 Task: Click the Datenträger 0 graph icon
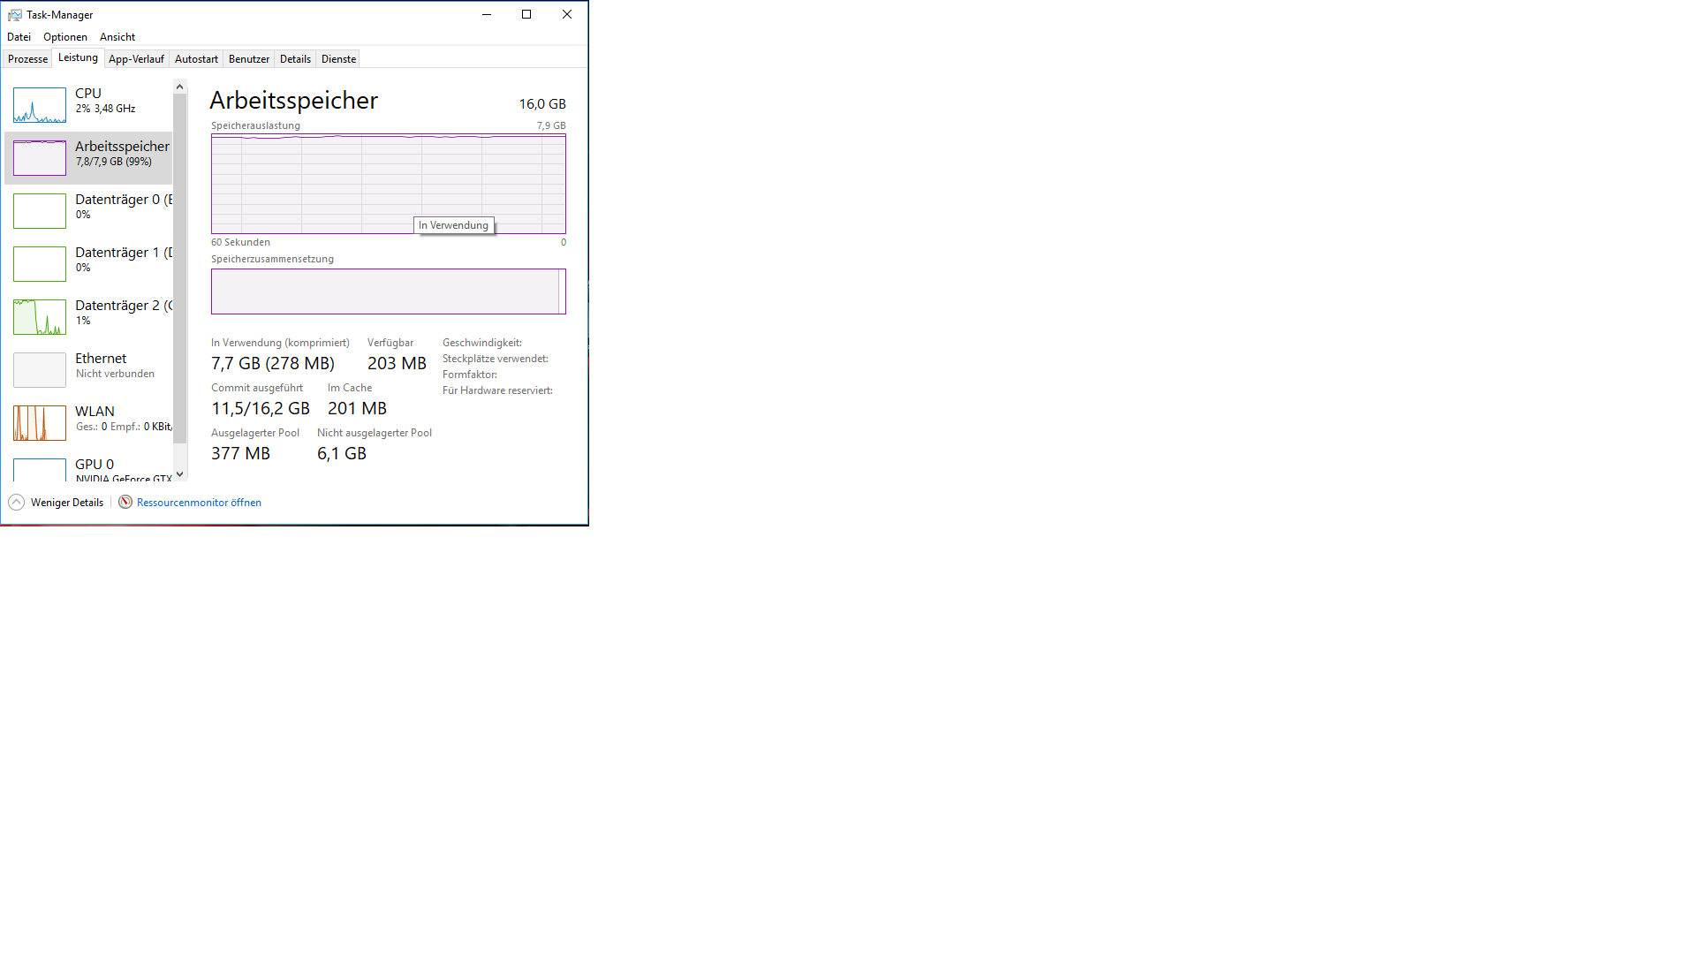coord(40,211)
